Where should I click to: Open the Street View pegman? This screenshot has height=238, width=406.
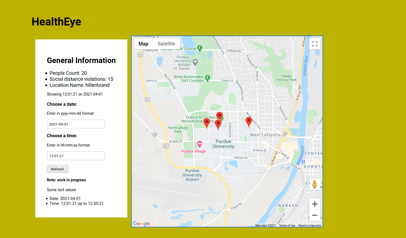(x=315, y=184)
